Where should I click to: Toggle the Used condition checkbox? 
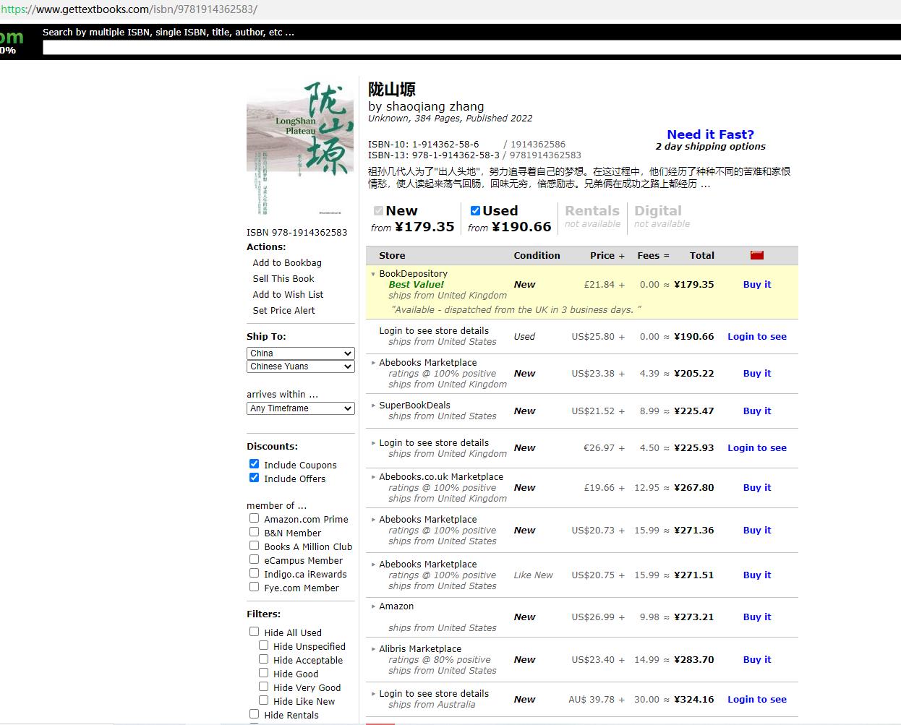(475, 211)
